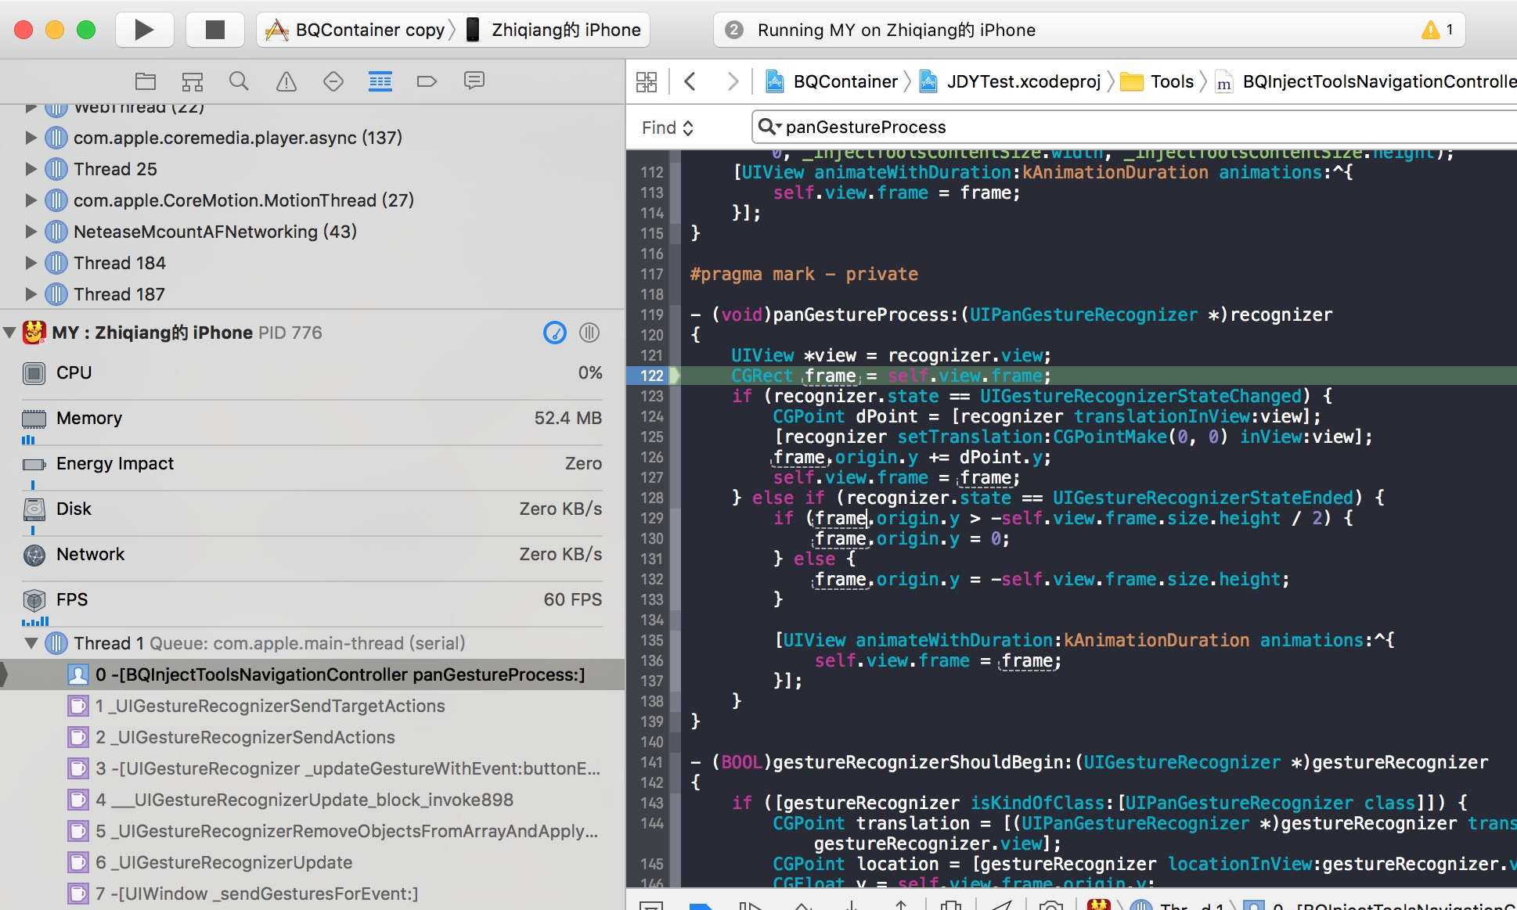Click the view-by-thread icon beside PID 776
Screen dimensions: 1517x910
click(589, 333)
